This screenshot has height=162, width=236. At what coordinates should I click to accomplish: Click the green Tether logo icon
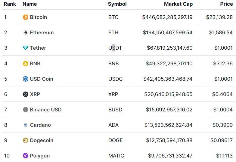pos(25,48)
